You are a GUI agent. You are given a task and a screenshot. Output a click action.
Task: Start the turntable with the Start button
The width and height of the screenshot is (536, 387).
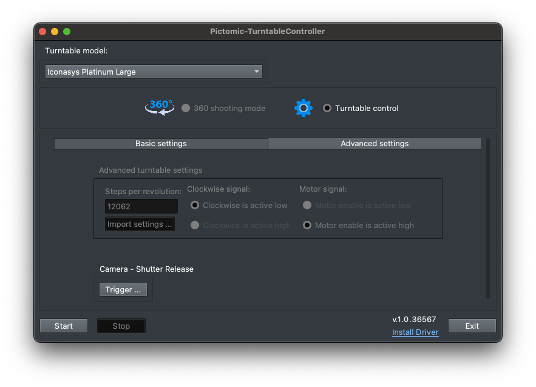[64, 326]
